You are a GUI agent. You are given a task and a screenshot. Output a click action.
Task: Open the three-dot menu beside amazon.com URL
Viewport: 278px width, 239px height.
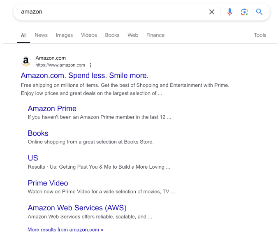click(x=90, y=65)
